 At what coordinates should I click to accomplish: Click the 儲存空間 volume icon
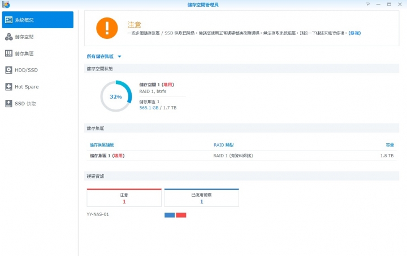8,37
